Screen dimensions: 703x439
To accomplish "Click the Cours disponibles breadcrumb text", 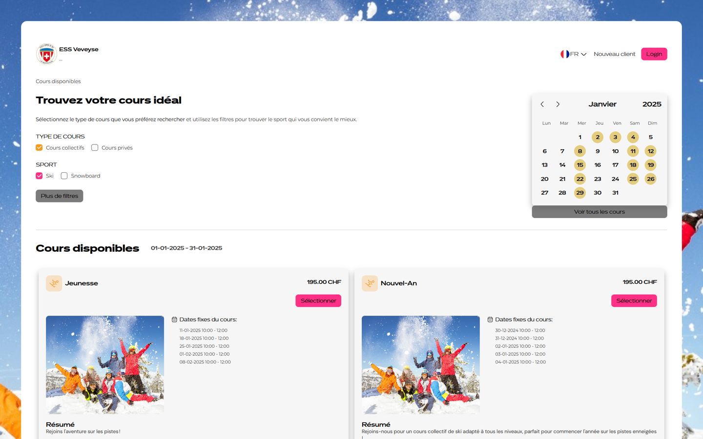I will (58, 81).
